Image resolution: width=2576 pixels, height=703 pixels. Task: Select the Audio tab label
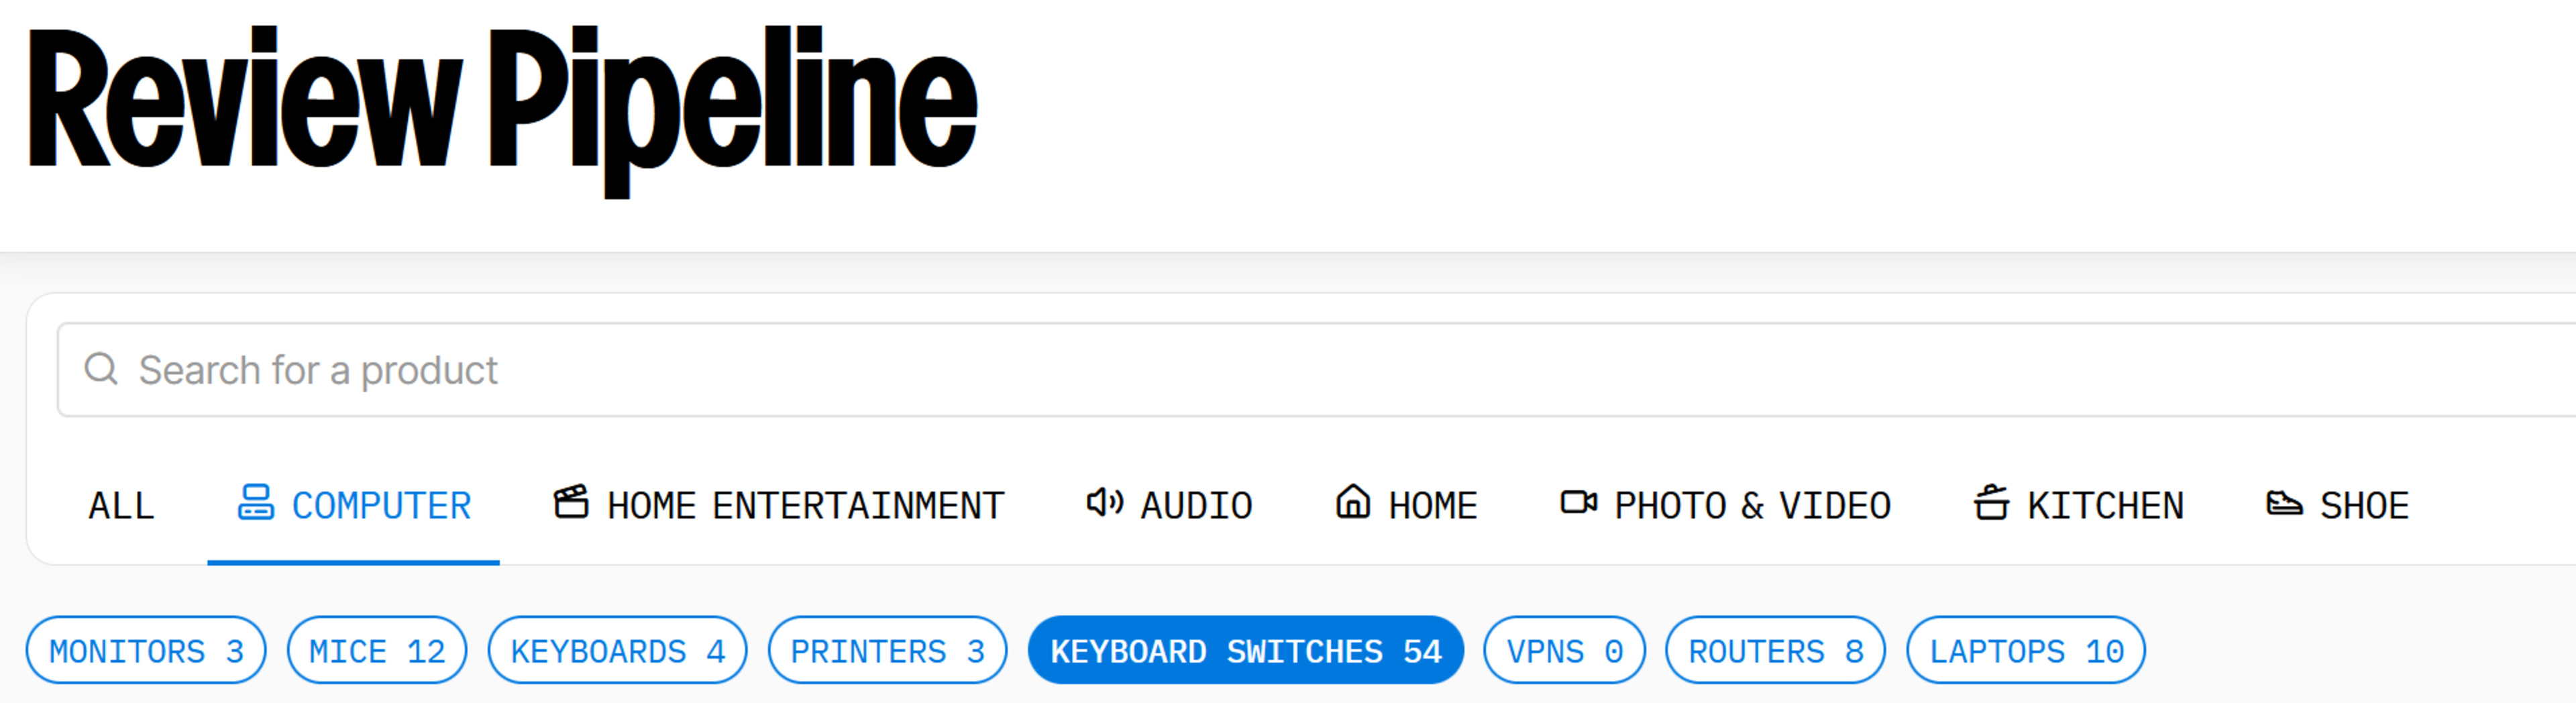(1196, 506)
